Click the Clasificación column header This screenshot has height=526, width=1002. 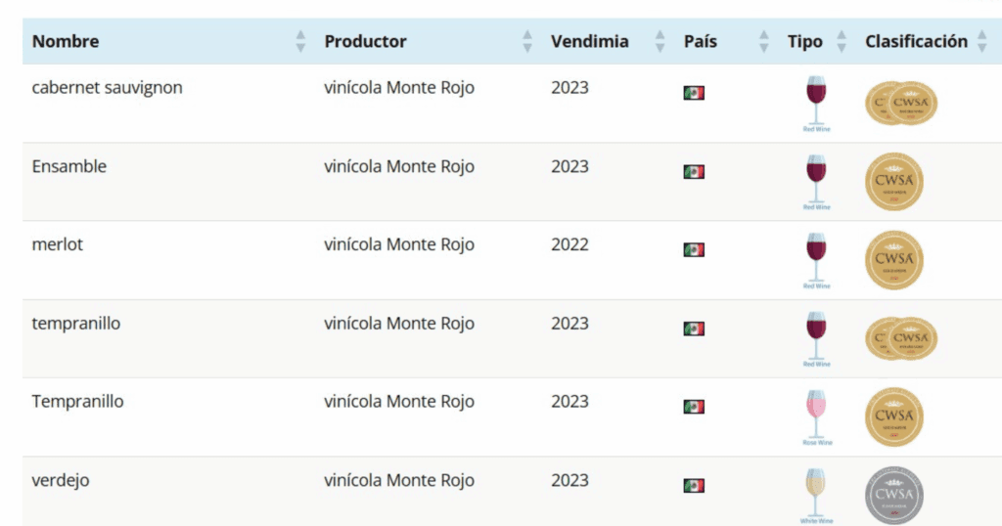click(916, 41)
